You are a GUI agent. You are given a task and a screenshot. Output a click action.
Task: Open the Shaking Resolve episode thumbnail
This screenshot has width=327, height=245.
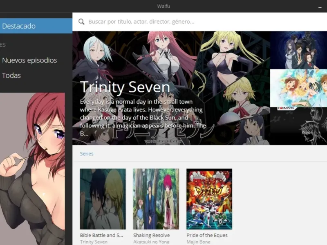point(156,199)
